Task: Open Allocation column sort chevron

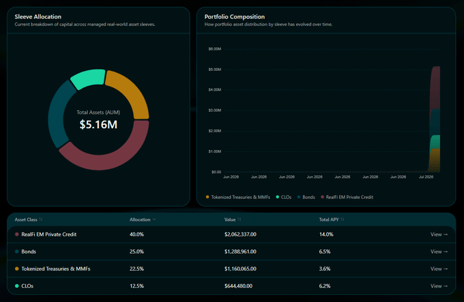Action: (154, 220)
